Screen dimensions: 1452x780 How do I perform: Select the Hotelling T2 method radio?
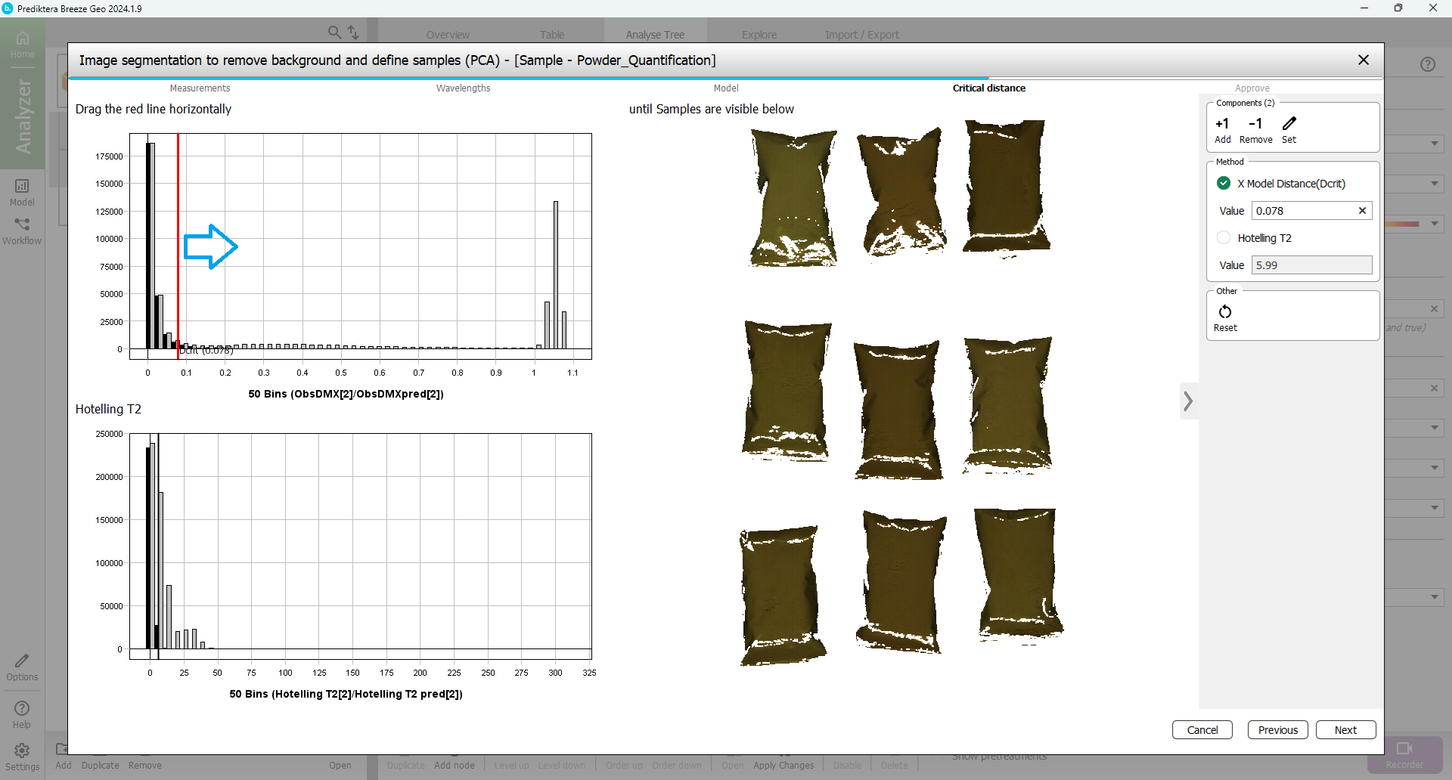coord(1224,238)
